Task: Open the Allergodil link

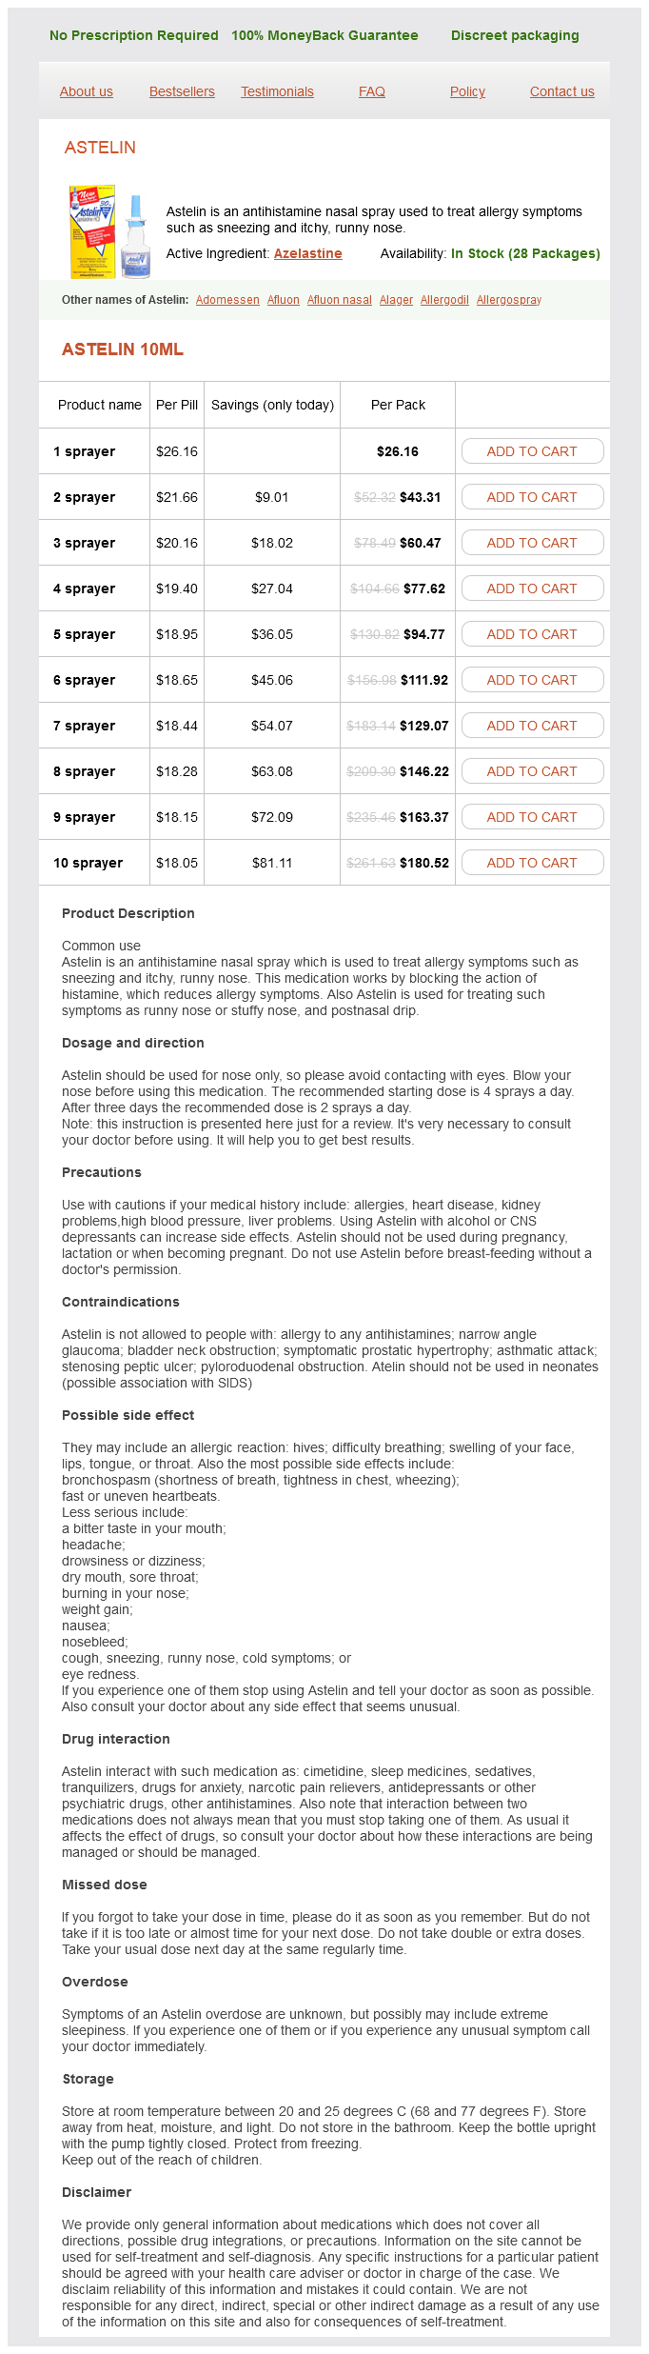Action: 444,300
